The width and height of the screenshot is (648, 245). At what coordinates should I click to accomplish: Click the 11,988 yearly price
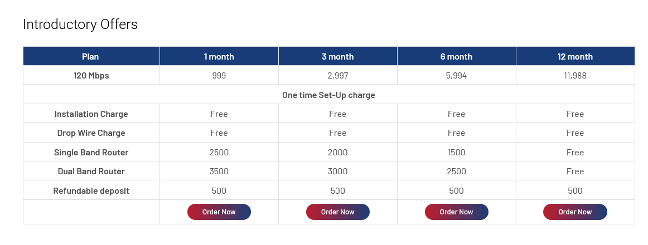point(575,76)
